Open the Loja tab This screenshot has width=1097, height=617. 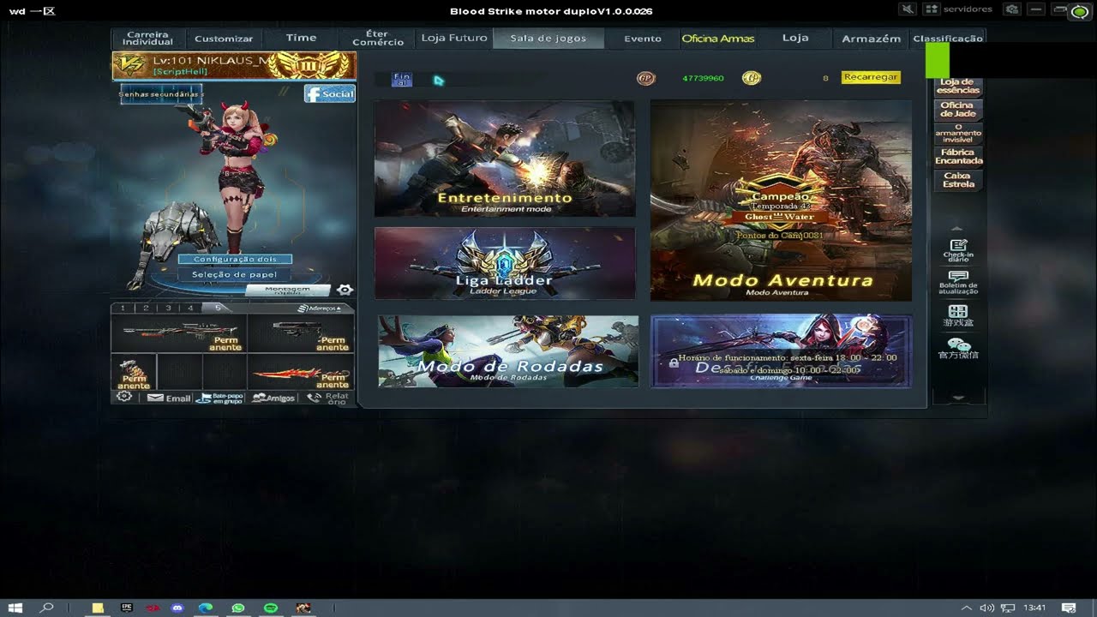[795, 38]
